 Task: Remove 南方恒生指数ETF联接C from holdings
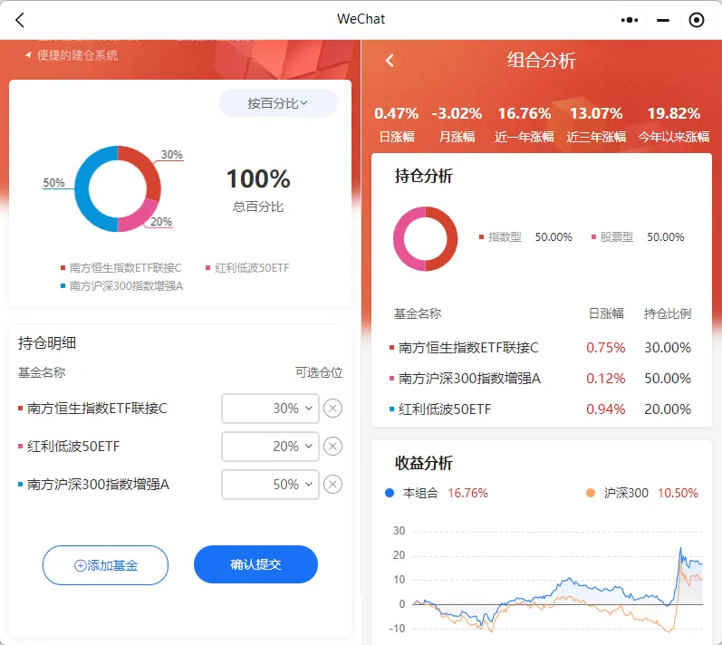pos(332,408)
